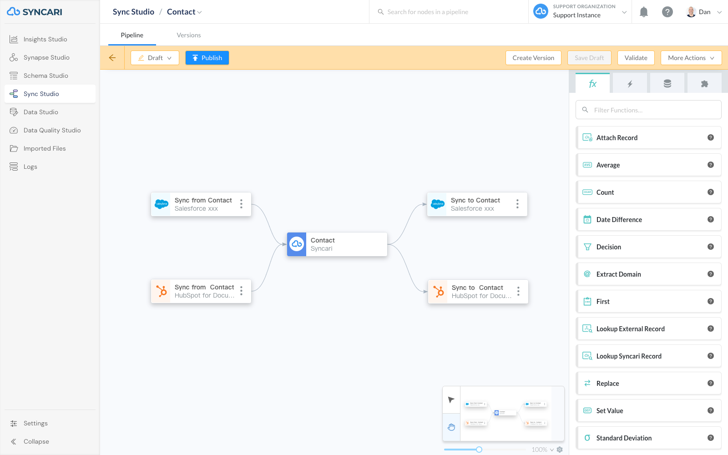Switch to the arrow selection tool in minimap
The width and height of the screenshot is (728, 455).
[x=451, y=400]
